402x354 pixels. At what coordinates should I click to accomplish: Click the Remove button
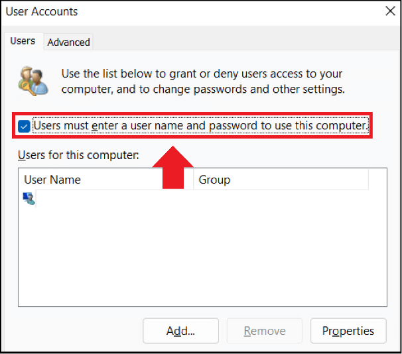point(264,331)
